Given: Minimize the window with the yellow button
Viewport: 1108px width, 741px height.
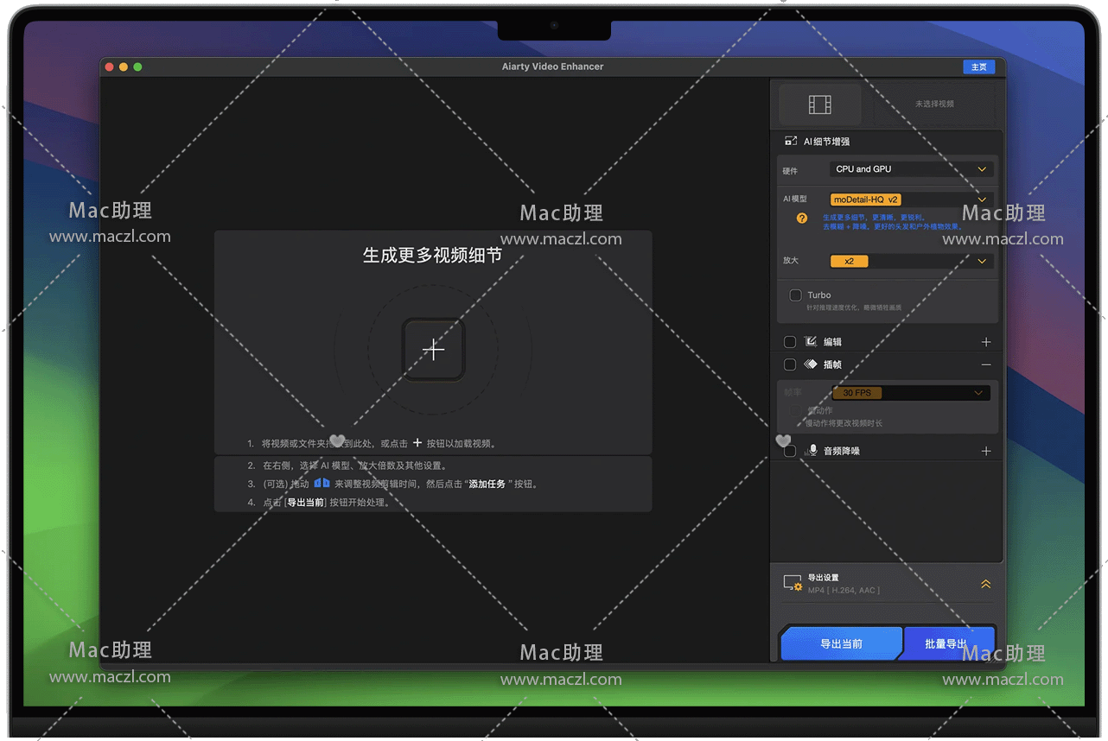Looking at the screenshot, I should [124, 66].
